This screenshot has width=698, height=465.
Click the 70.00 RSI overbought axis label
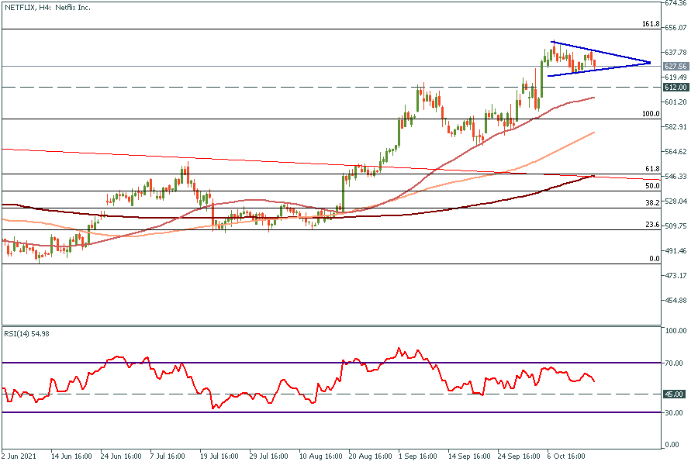coord(674,363)
